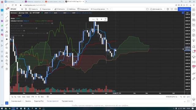
Task: Open the Fibonacci and Gann tools
Action: 7,21
